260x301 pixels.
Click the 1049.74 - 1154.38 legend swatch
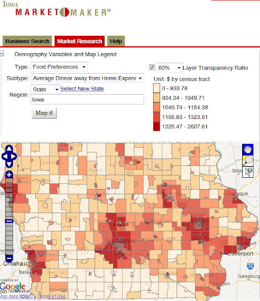click(x=156, y=107)
